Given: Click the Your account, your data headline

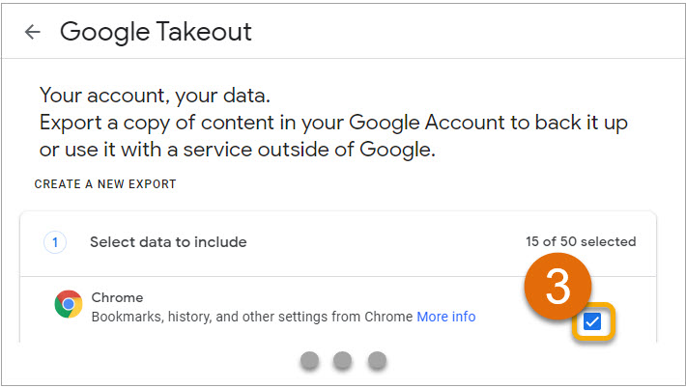Looking at the screenshot, I should 155,96.
